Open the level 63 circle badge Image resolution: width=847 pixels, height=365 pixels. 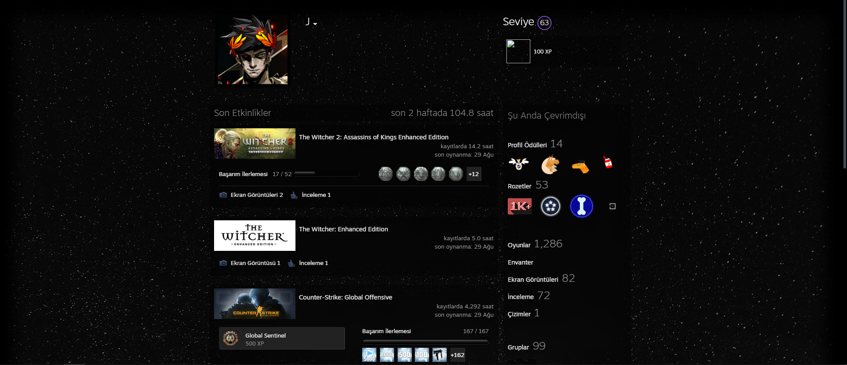pos(544,23)
